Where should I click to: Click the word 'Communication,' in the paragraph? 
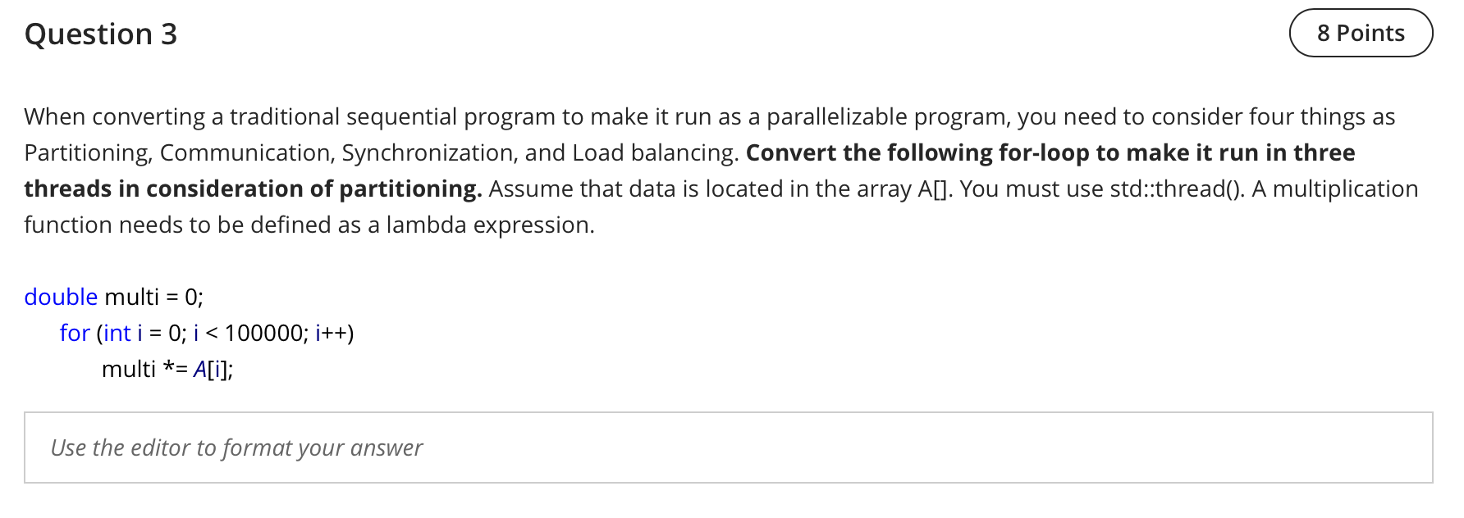[x=247, y=152]
